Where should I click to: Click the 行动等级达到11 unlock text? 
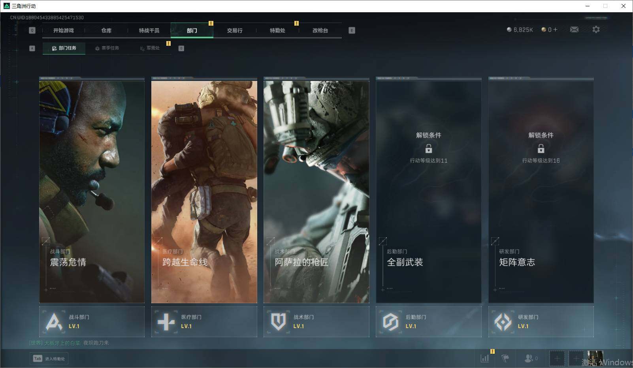tap(429, 160)
